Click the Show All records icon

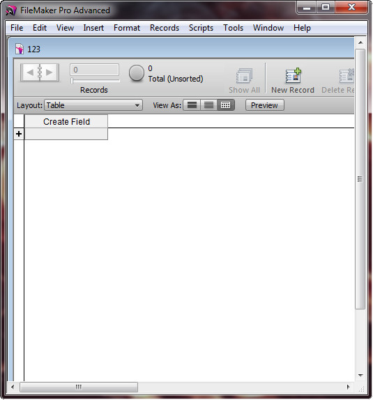pos(244,76)
